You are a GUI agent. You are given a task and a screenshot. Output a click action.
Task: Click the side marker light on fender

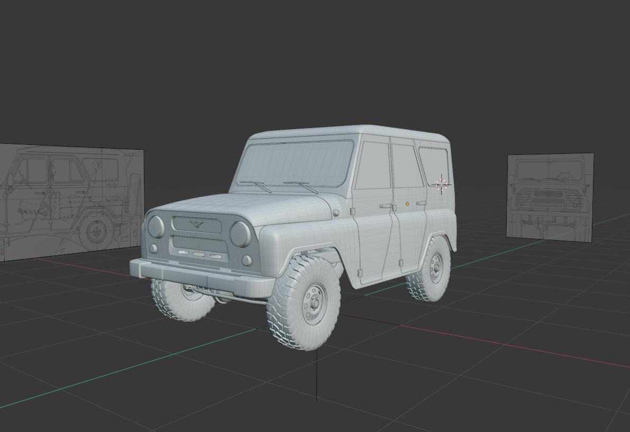tap(336, 213)
